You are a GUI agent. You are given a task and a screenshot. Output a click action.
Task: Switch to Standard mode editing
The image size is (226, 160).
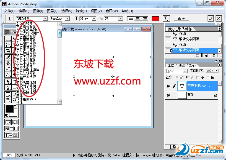click(8, 122)
